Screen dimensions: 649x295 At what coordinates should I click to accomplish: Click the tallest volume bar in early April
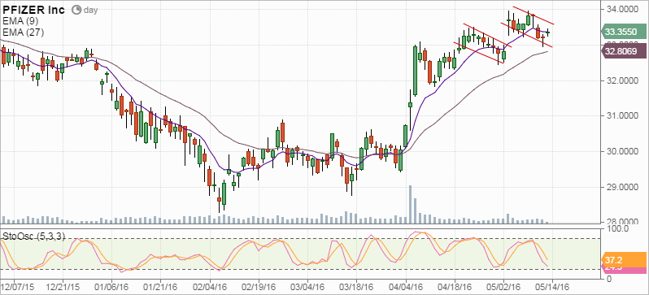coord(410,204)
